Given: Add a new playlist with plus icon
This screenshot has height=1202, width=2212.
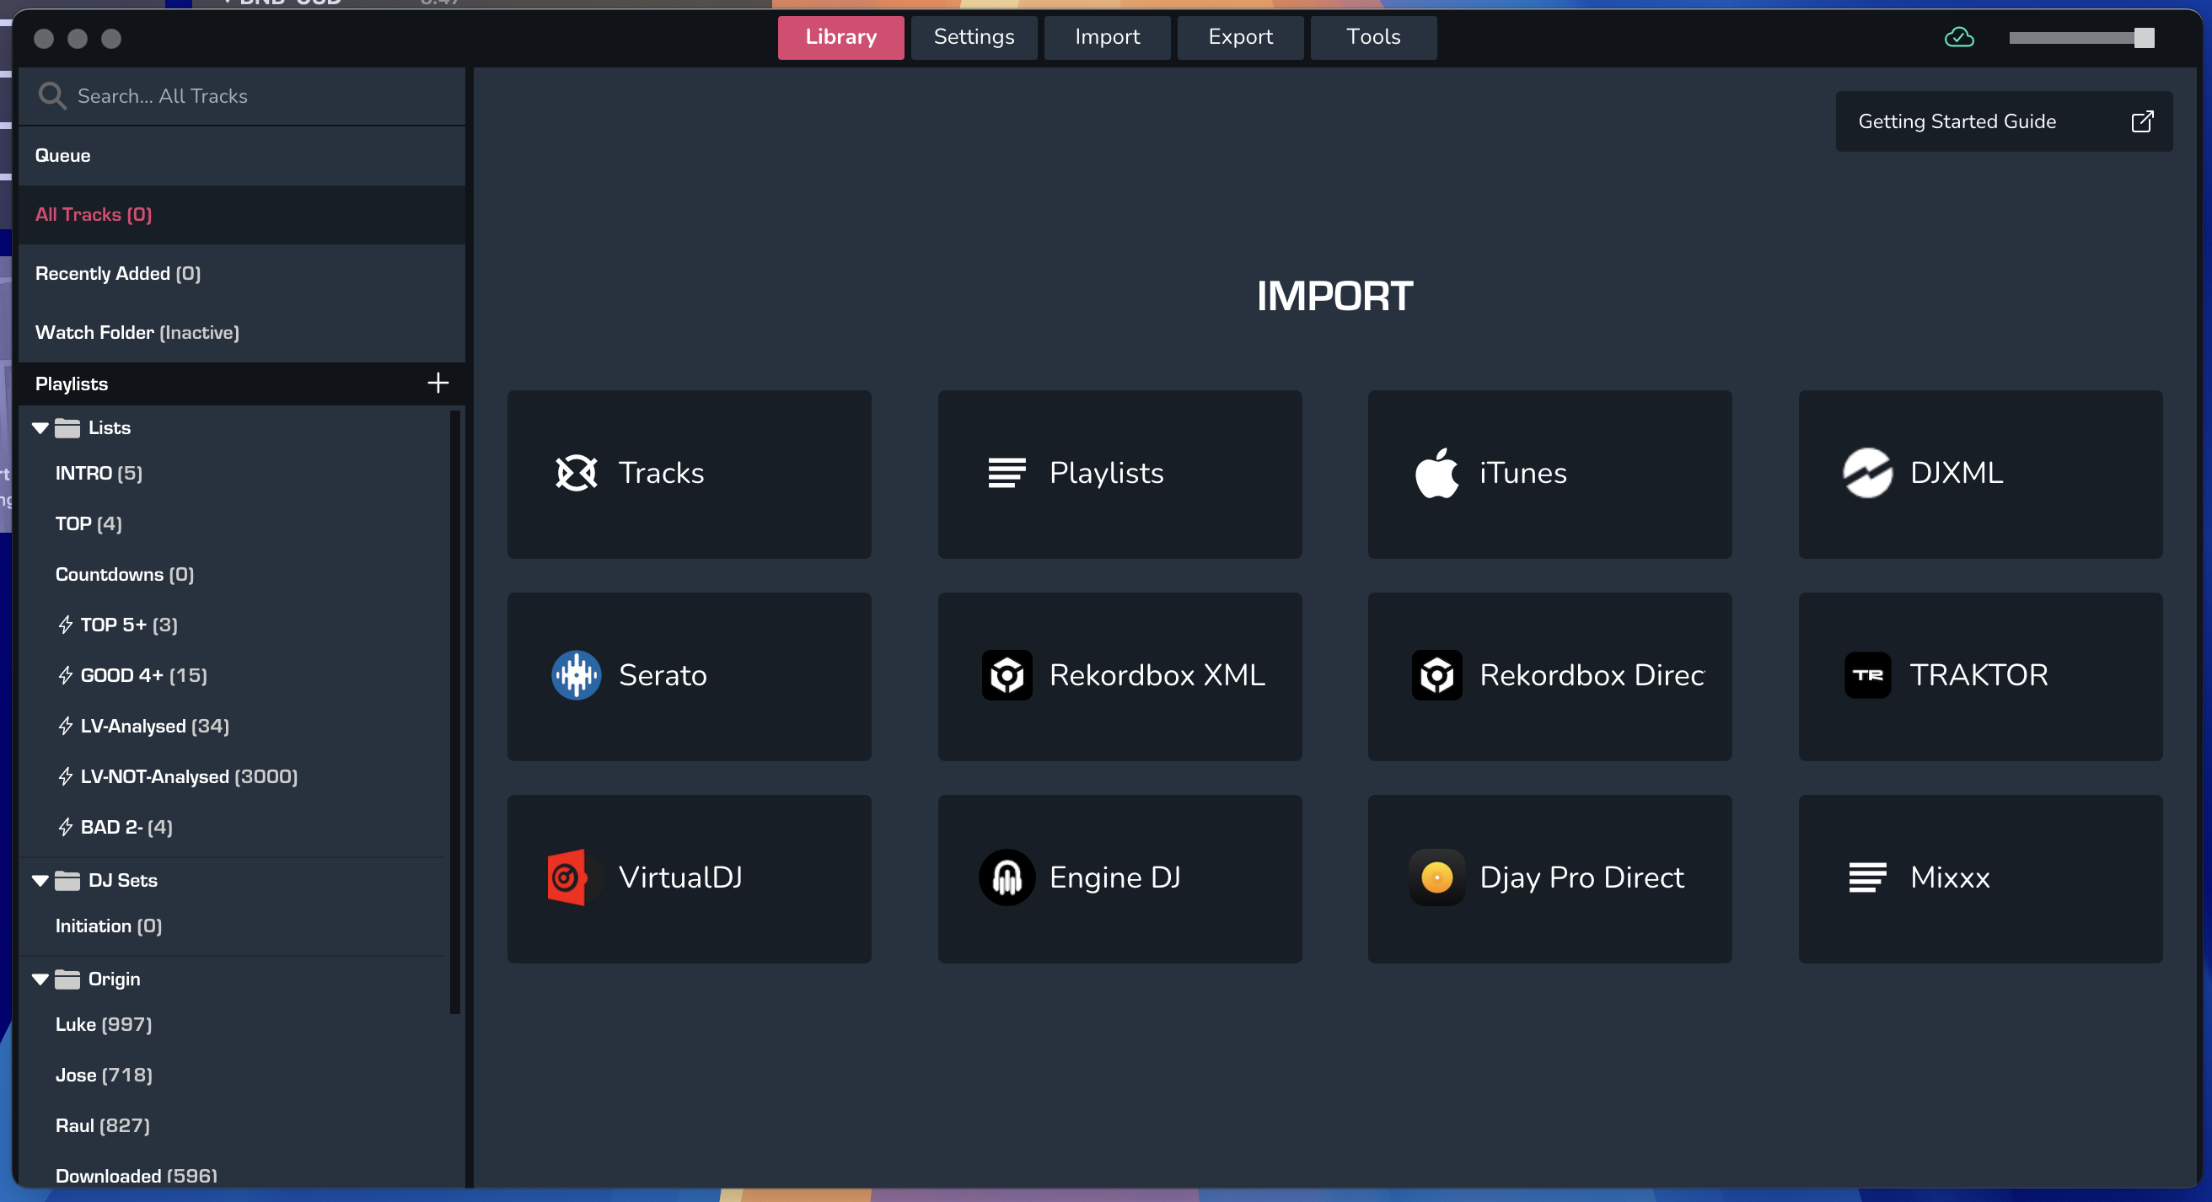Looking at the screenshot, I should (438, 383).
